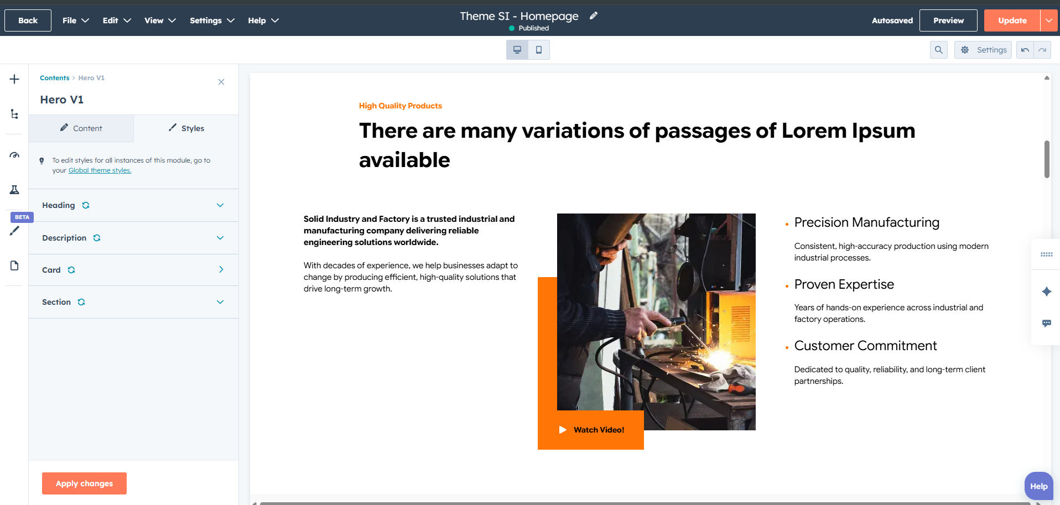Click the pencil icon to rename page
The height and width of the screenshot is (505, 1060).
pos(594,16)
